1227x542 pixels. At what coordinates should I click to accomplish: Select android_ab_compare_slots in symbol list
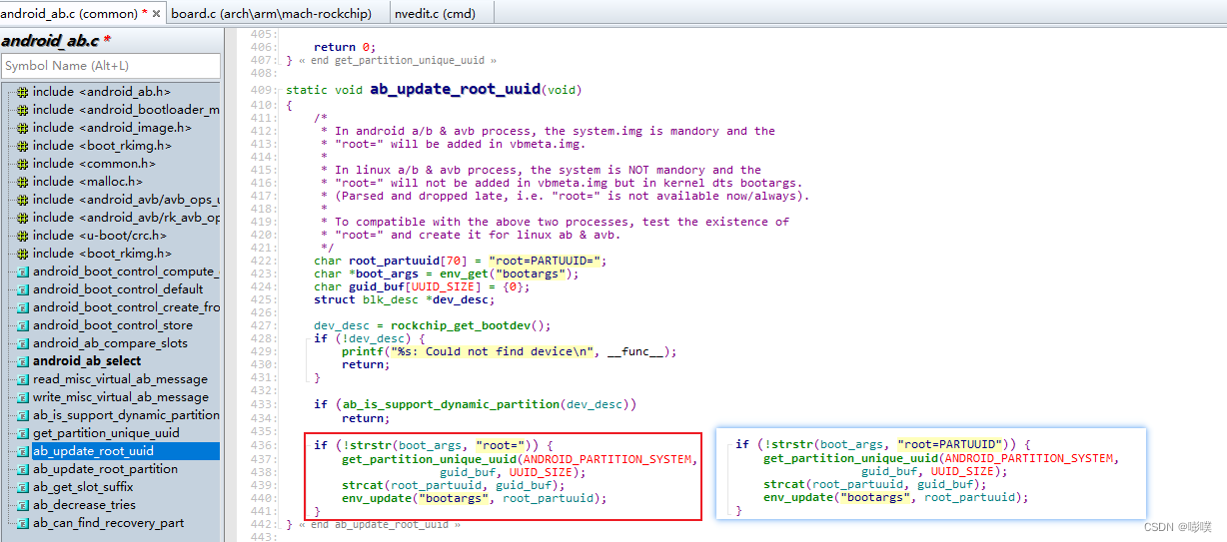pyautogui.click(x=110, y=343)
